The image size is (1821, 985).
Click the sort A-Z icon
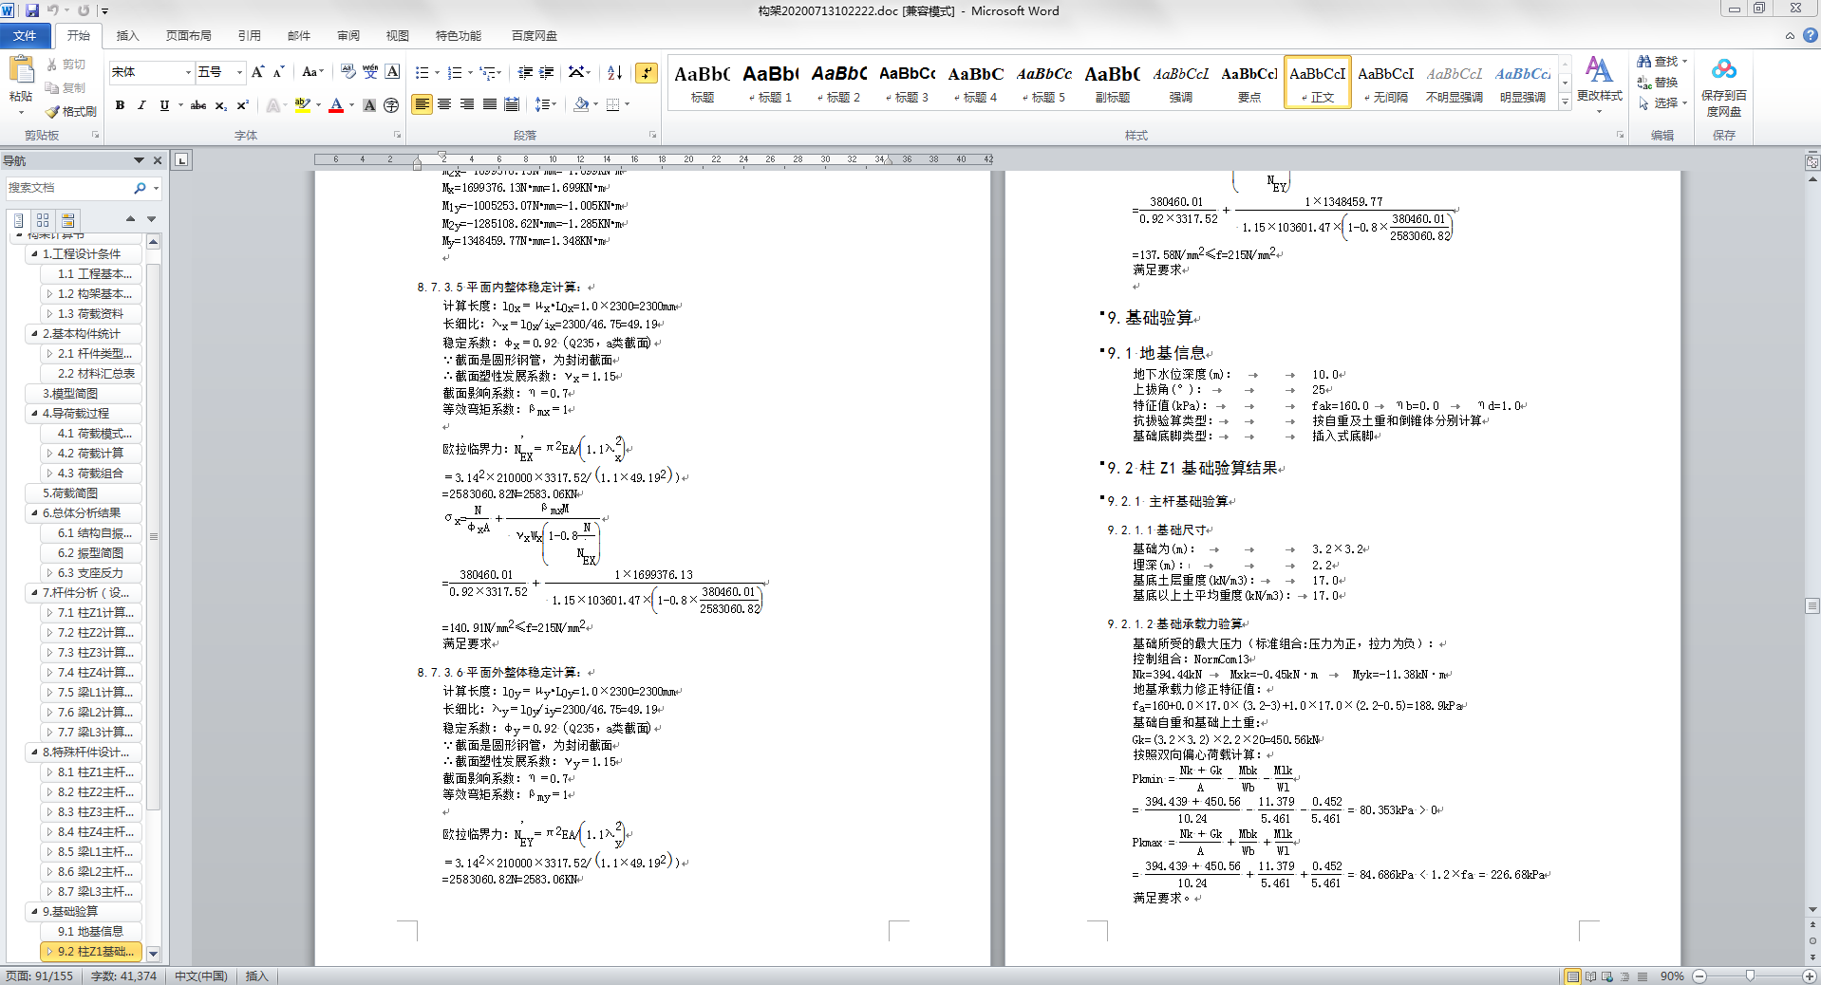[x=614, y=72]
